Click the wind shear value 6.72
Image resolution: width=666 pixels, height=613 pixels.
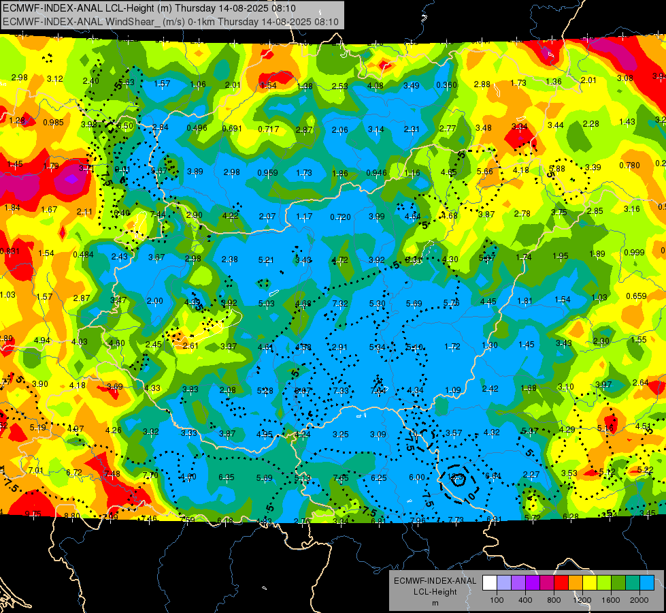[74, 473]
